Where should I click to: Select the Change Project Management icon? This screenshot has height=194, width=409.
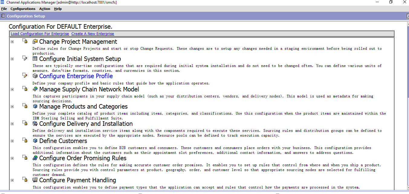35,42
